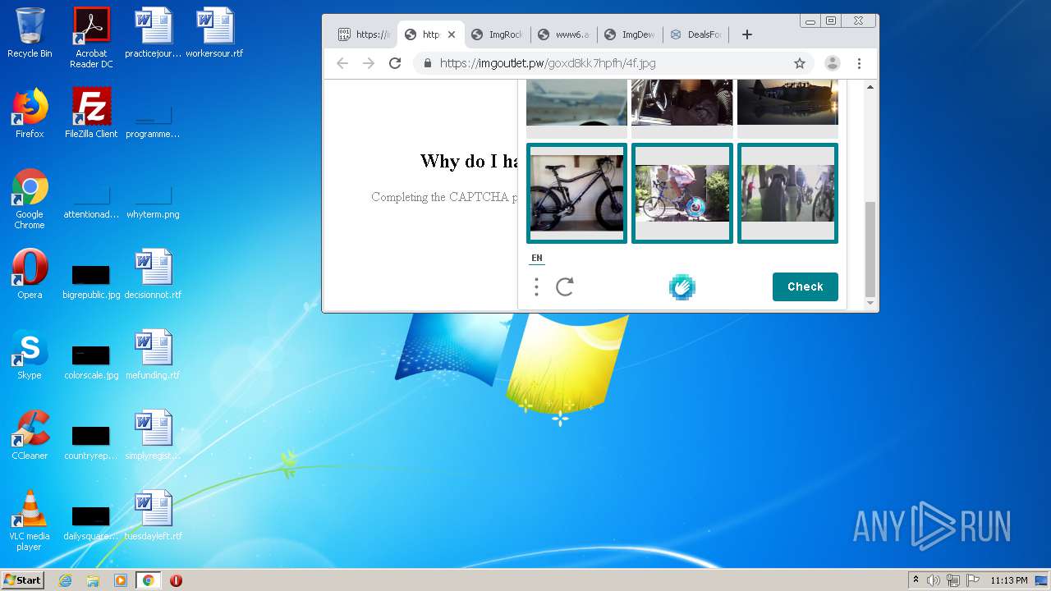
Task: Switch to the ImgRock tab
Action: [498, 34]
